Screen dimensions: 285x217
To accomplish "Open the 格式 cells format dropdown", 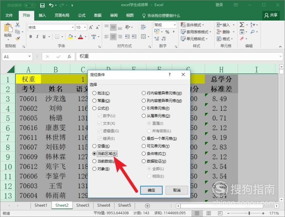I will pyautogui.click(x=224, y=39).
